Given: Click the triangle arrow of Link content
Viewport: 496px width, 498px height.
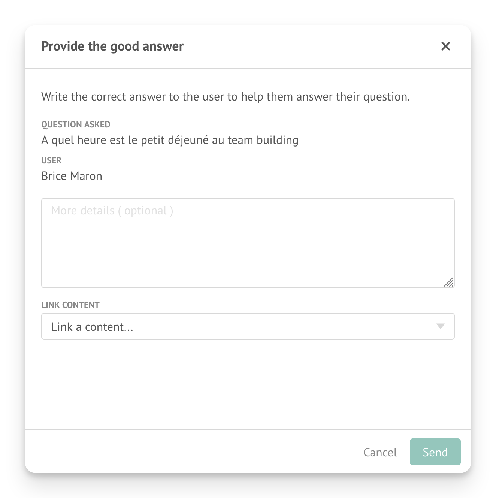Looking at the screenshot, I should [x=441, y=326].
